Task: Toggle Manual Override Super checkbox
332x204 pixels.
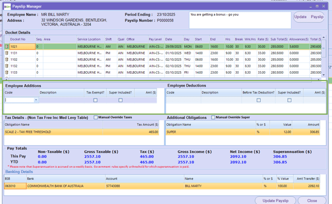Action: [213, 118]
